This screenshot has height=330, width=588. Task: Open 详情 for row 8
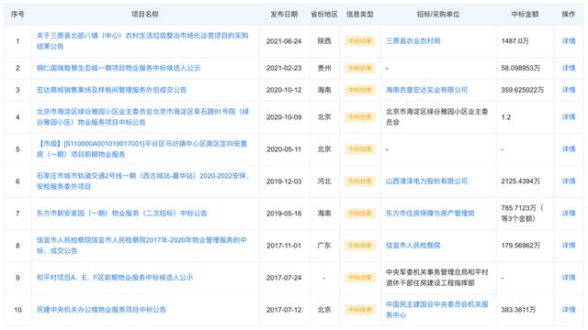point(569,246)
